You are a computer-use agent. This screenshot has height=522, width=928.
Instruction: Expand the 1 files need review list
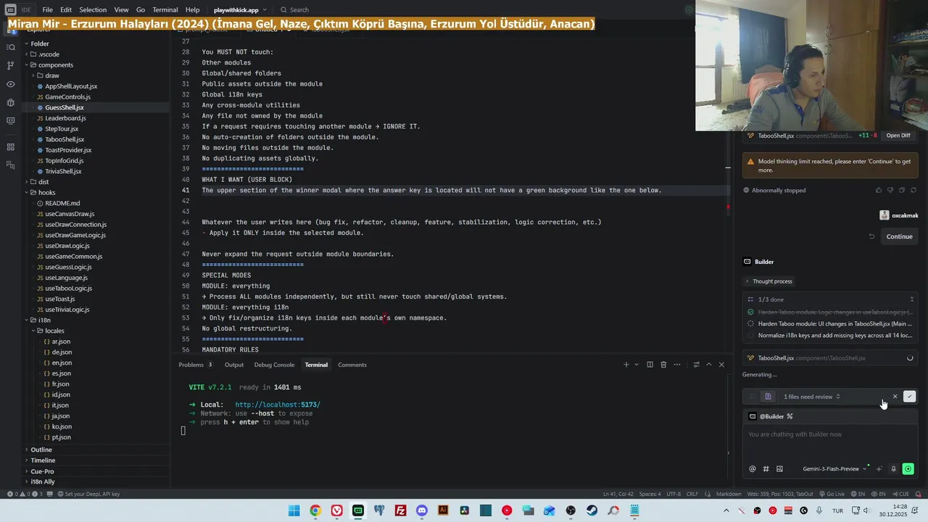click(x=812, y=397)
